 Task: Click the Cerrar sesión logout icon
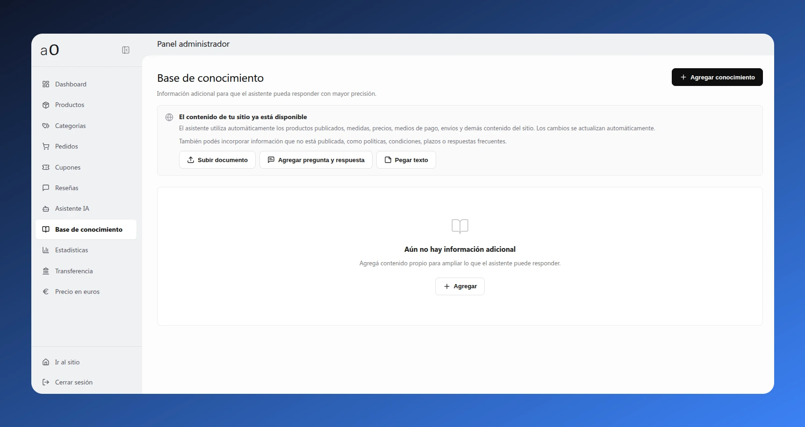tap(46, 382)
